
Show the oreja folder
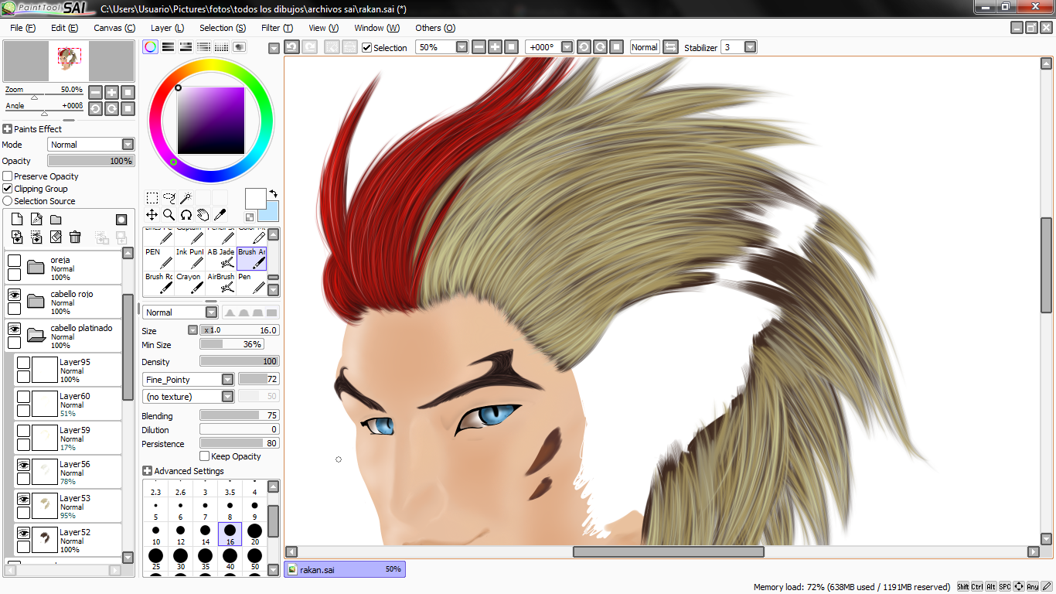(x=14, y=261)
